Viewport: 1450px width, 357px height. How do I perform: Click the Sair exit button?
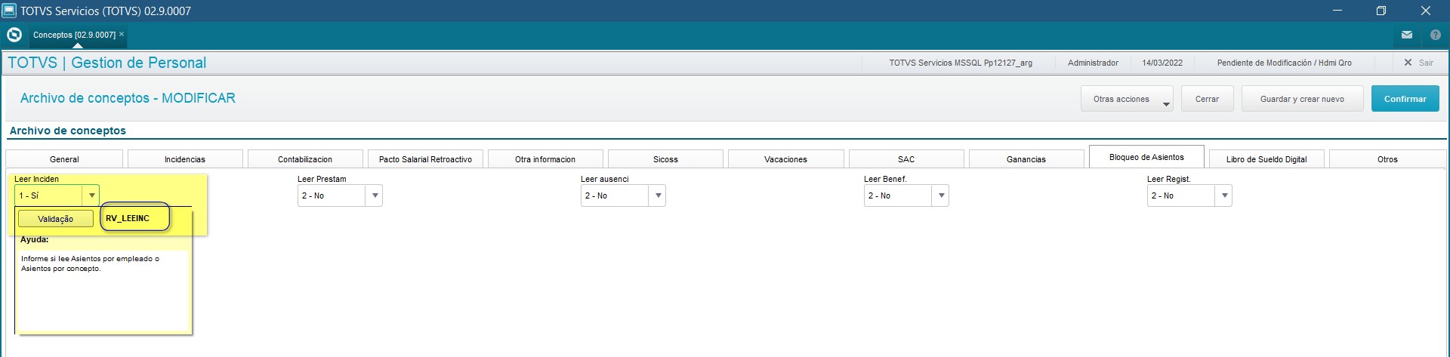coord(1419,63)
